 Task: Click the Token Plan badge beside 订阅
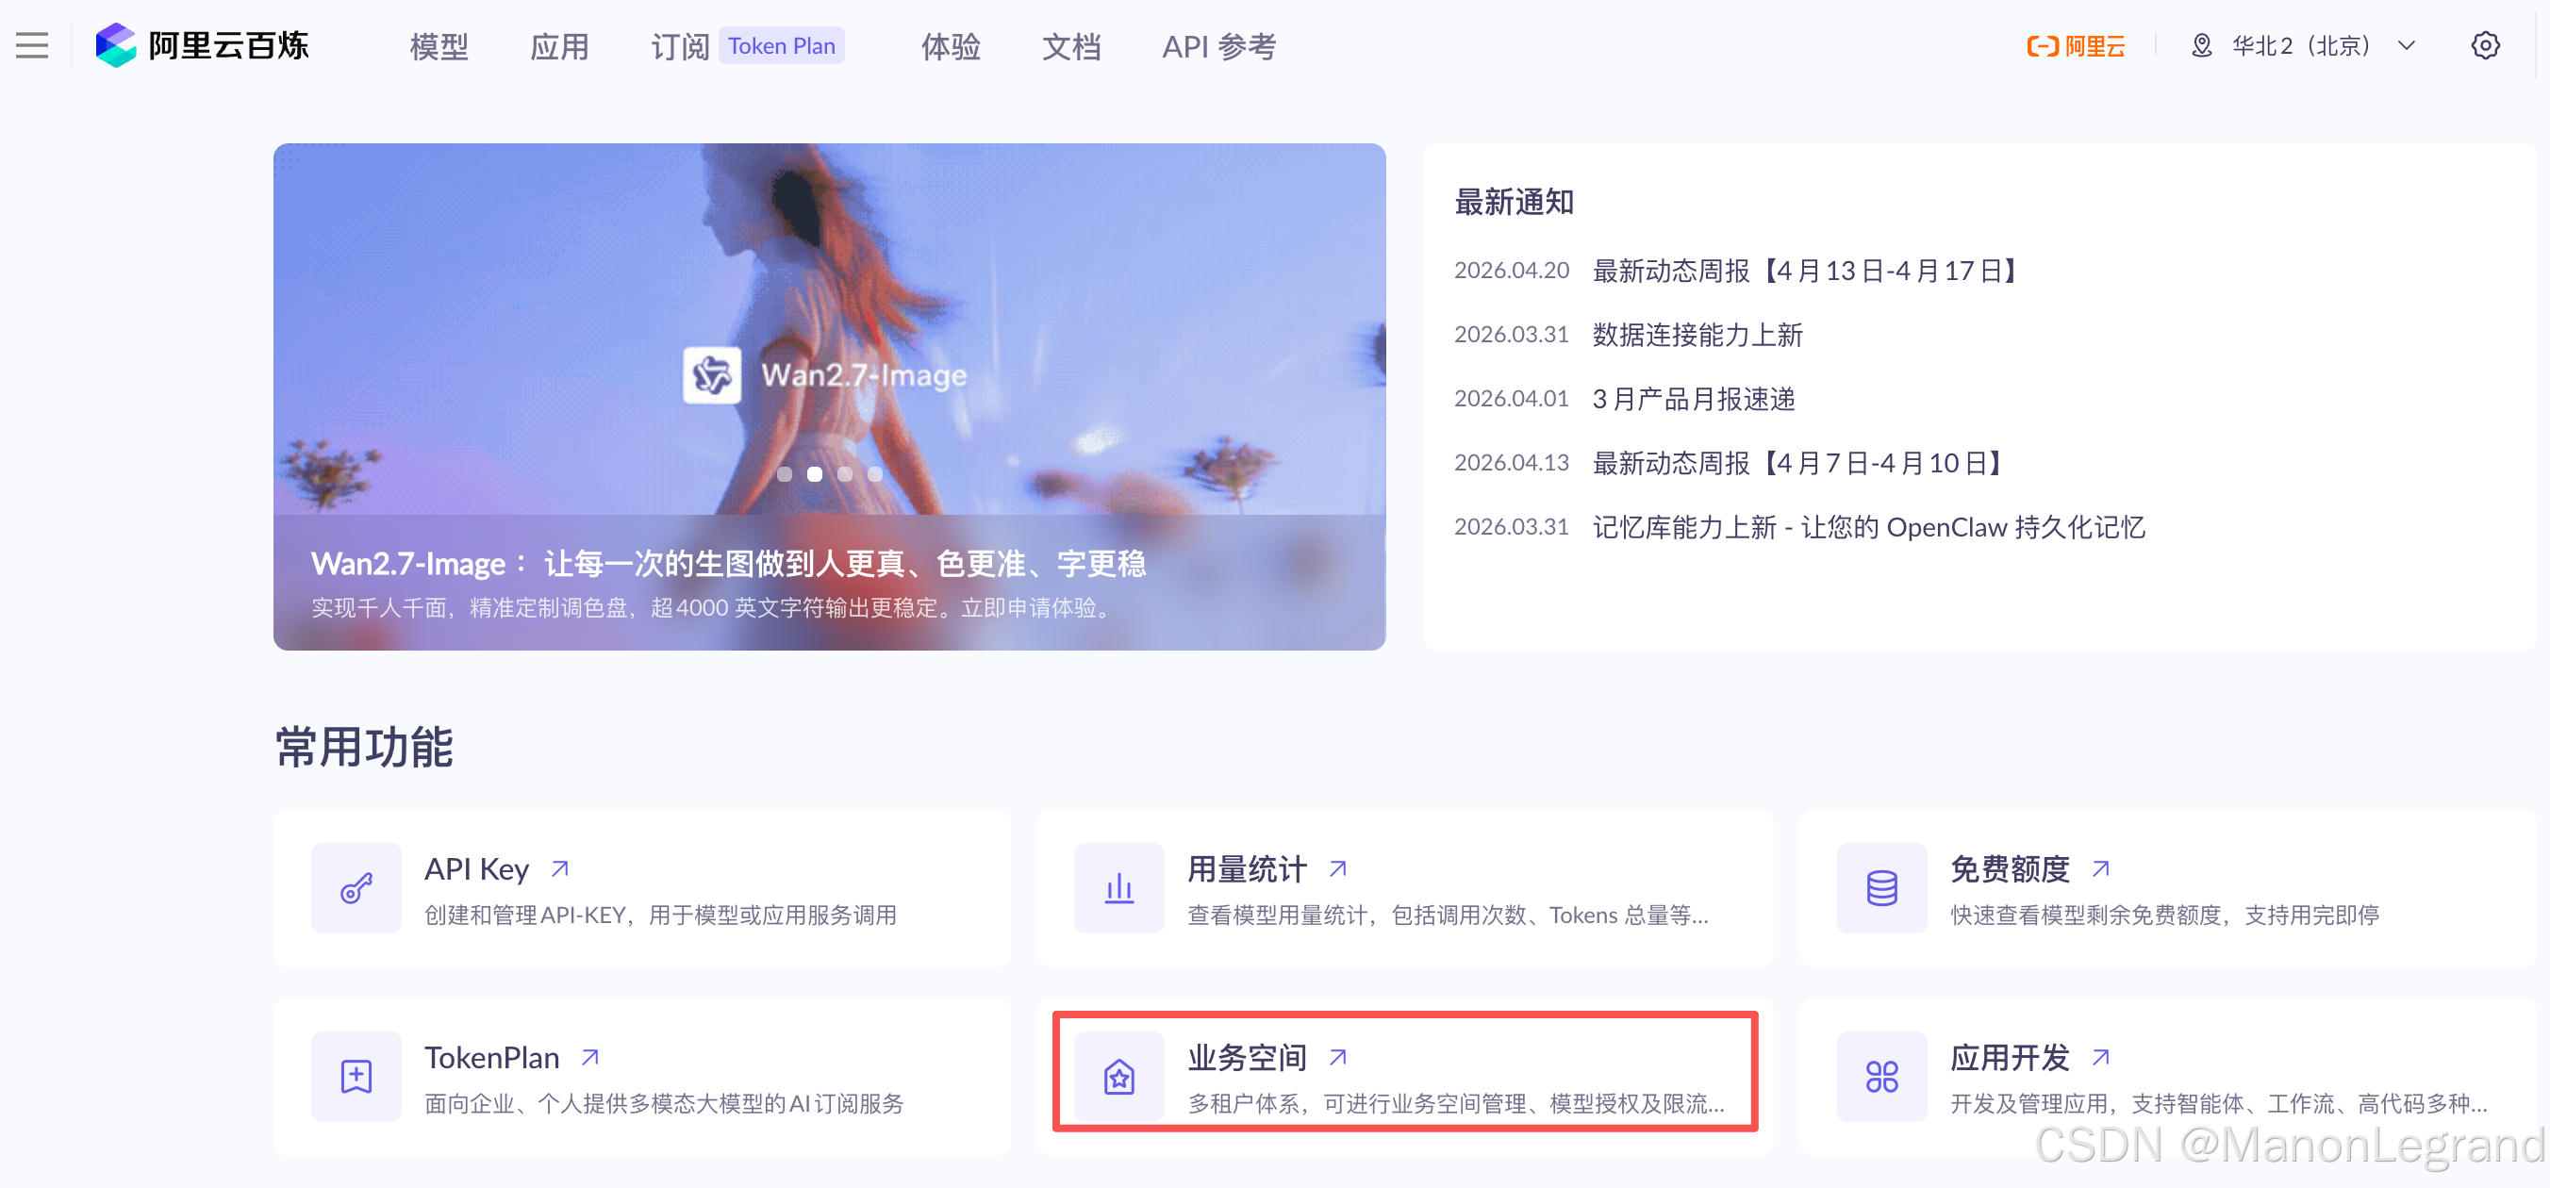pos(781,45)
